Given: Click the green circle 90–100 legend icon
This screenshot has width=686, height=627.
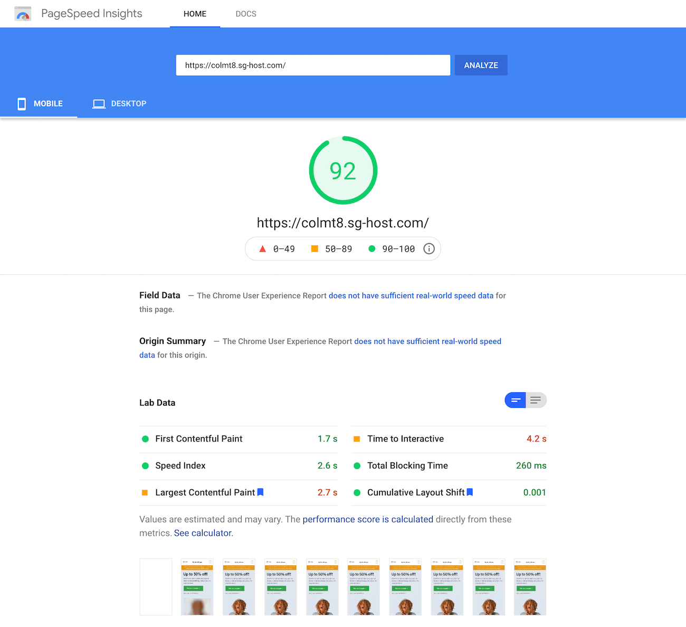Looking at the screenshot, I should (x=371, y=249).
